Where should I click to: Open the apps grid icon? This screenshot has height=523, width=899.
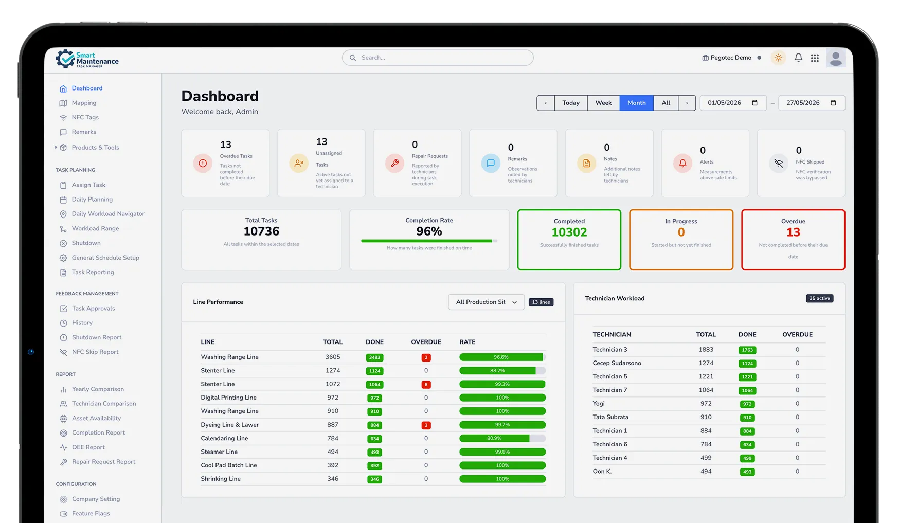pyautogui.click(x=815, y=58)
